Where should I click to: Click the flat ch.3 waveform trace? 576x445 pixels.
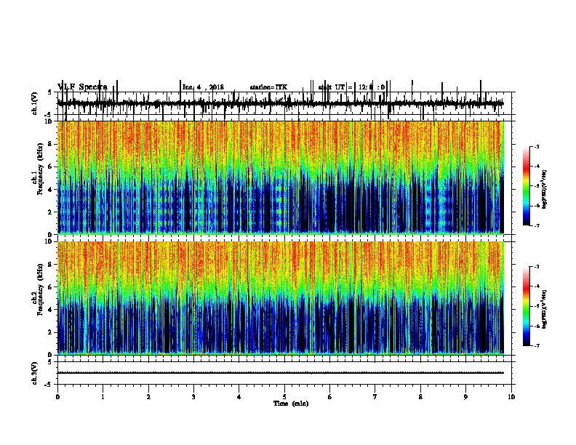[281, 373]
